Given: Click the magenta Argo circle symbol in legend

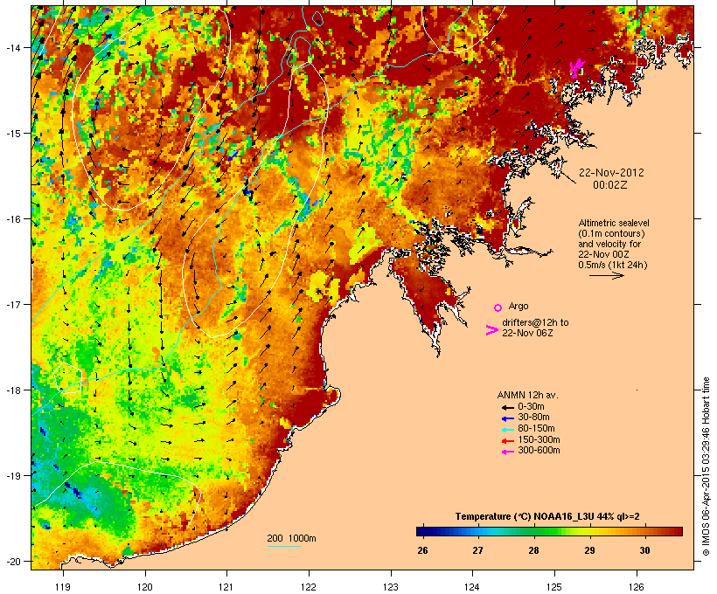Looking at the screenshot, I should (x=498, y=307).
